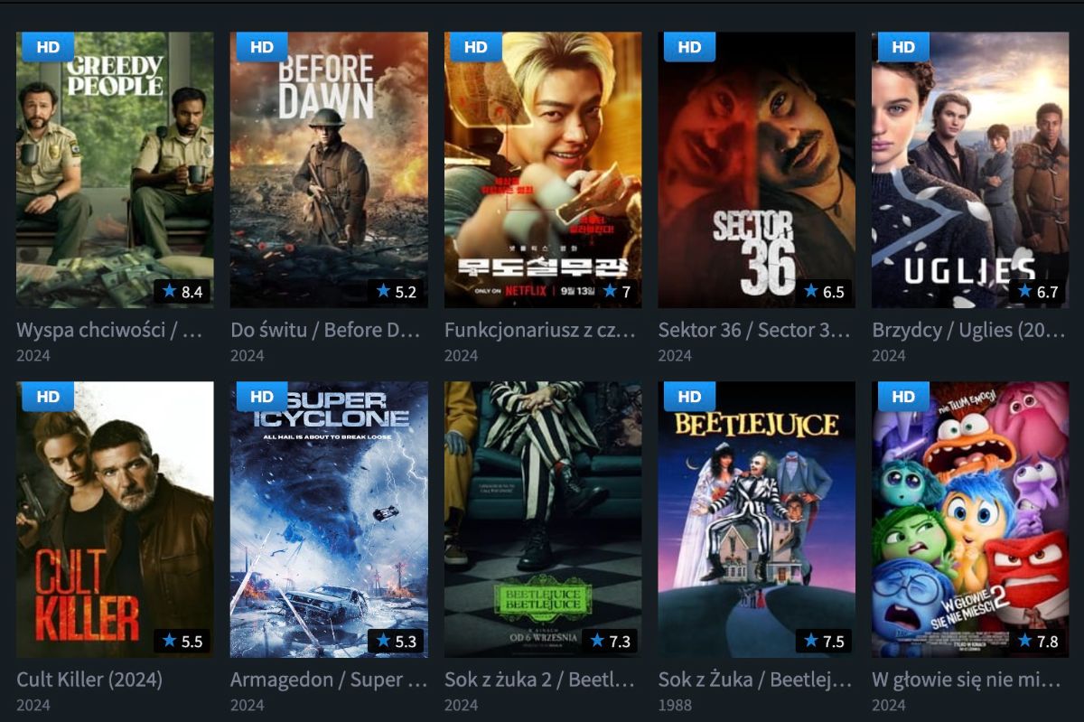Click the 6.5 star rating on Sector 36
This screenshot has height=722, width=1084.
click(x=824, y=292)
